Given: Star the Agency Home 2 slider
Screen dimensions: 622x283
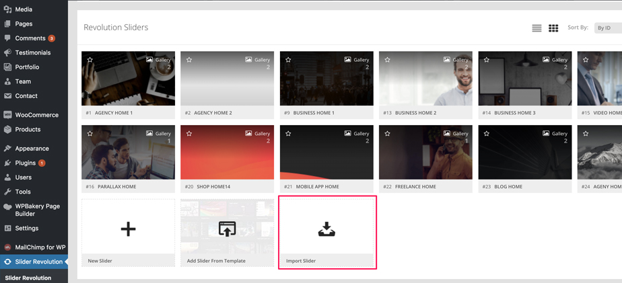Looking at the screenshot, I should click(x=189, y=60).
